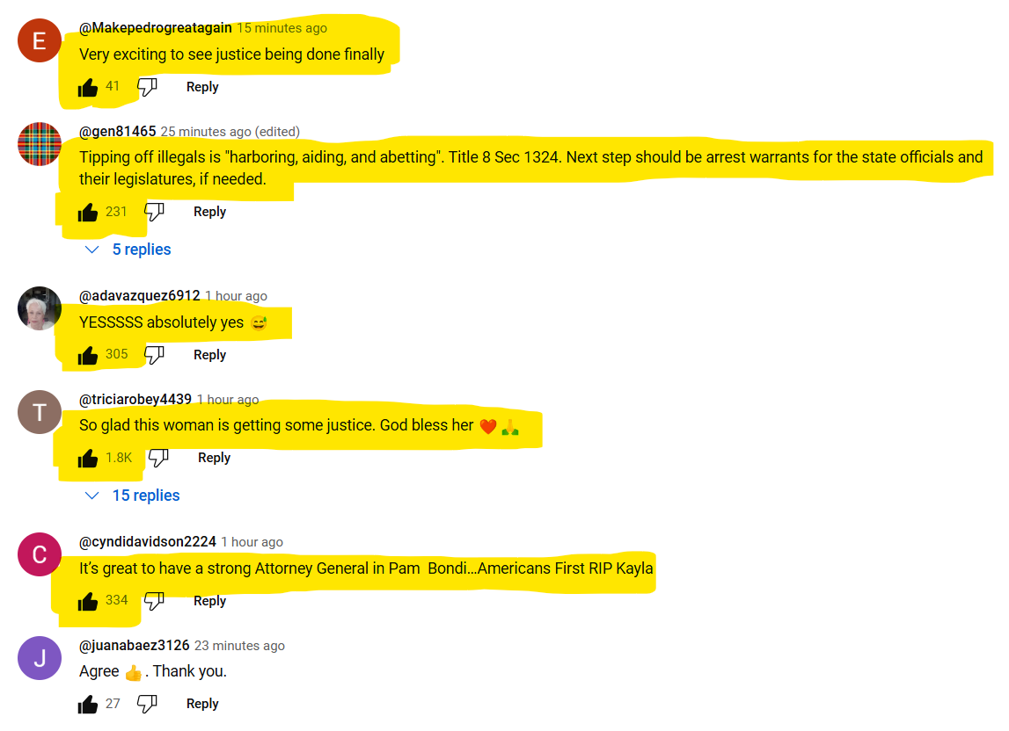
Task: Dislike the 'So glad this woman' comment
Action: tap(159, 458)
